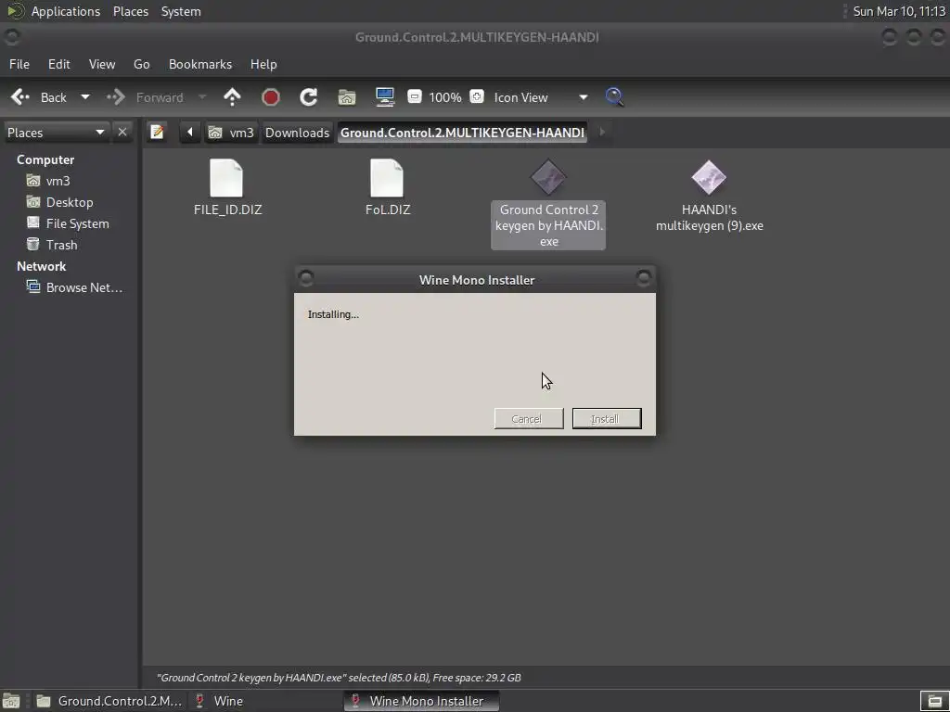Open the Back history dropdown arrow

pyautogui.click(x=85, y=97)
